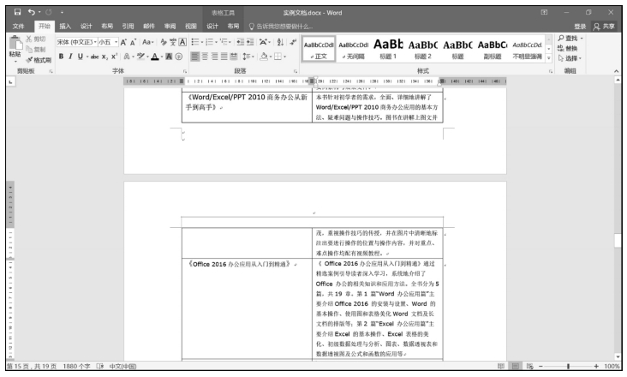This screenshot has width=627, height=377.
Task: Toggle Character Shading (gray A)
Action: (x=169, y=57)
